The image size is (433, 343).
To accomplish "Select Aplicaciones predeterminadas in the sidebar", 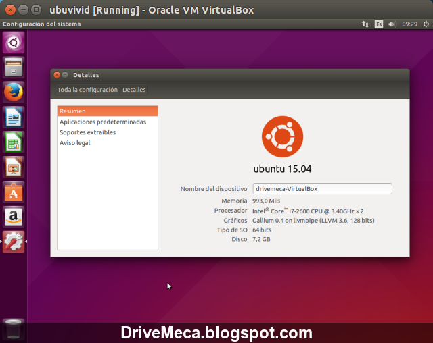I will tap(108, 122).
